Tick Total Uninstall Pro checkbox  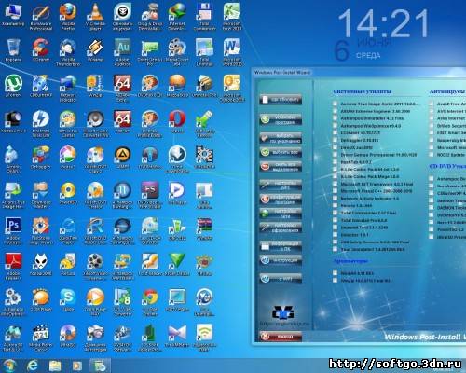(x=335, y=220)
